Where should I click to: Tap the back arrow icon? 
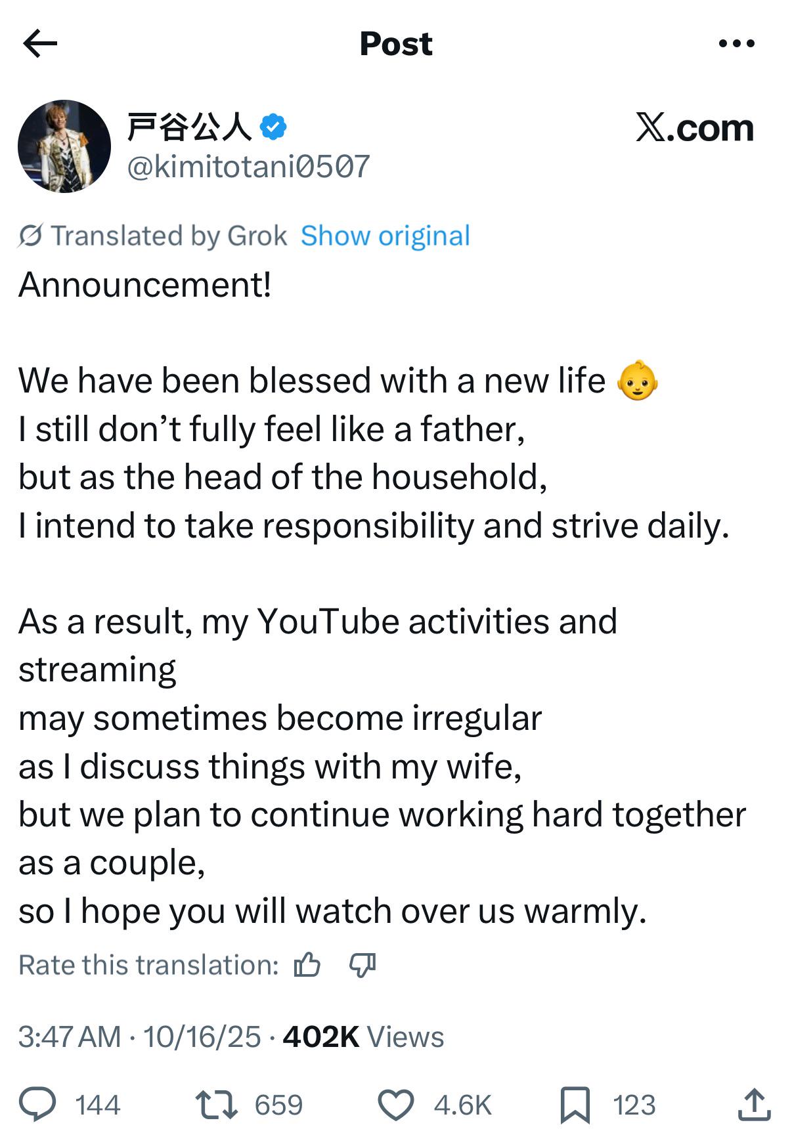[x=40, y=44]
